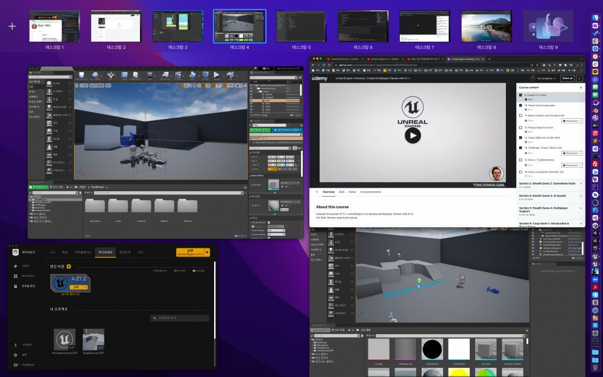603x377 pixels.
Task: Click Share button on Udemy page
Action: 567,78
